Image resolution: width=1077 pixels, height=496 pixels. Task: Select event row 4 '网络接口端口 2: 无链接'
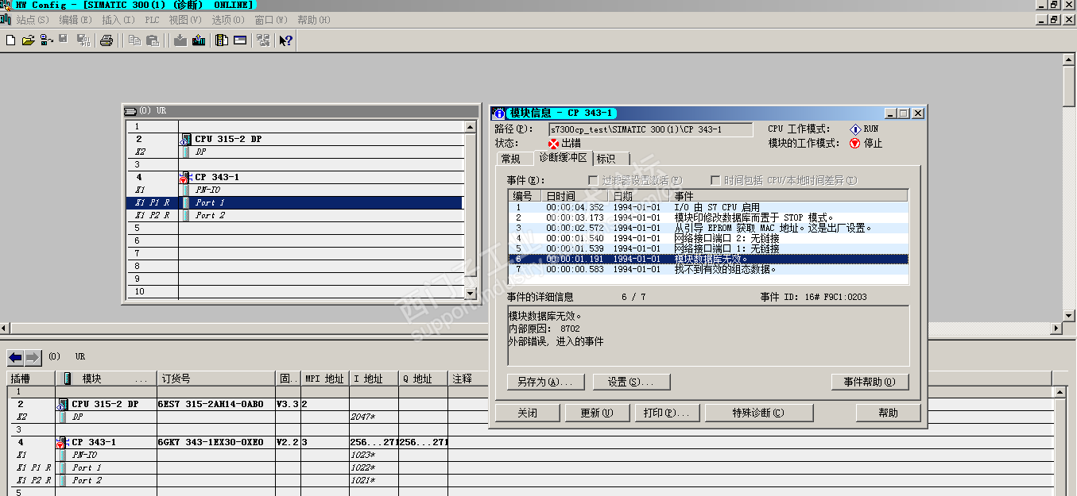(707, 238)
